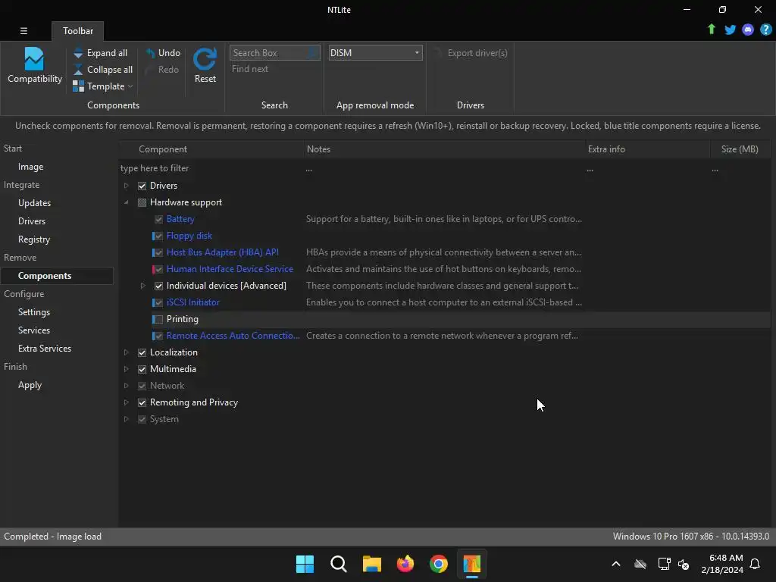Collapse the Hardware support node
Screen dimensions: 776x582
(x=127, y=202)
